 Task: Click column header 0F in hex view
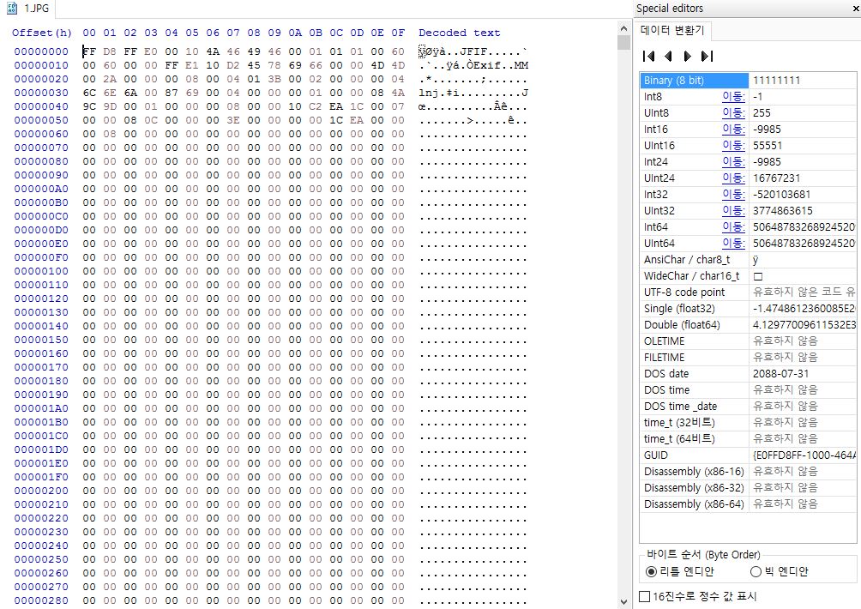[398, 33]
